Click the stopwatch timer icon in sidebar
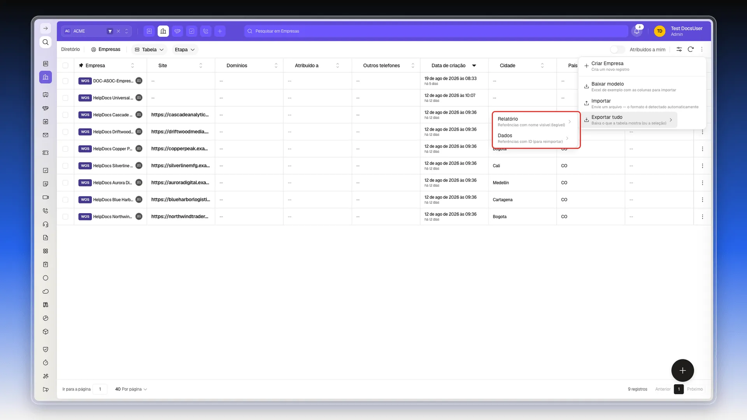The width and height of the screenshot is (747, 420). click(46, 363)
